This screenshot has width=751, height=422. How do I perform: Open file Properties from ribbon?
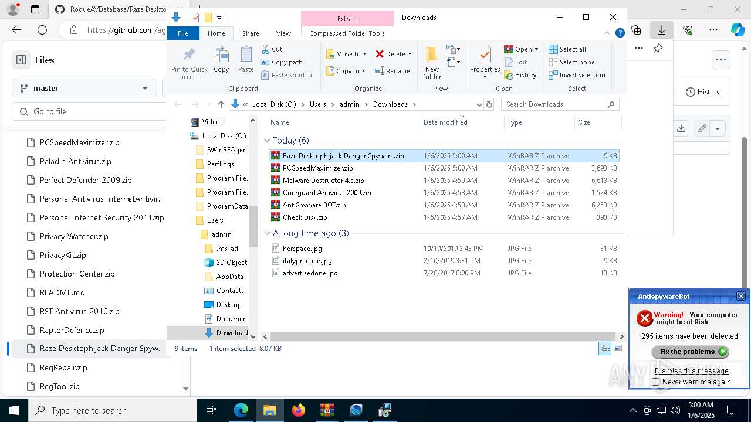click(x=485, y=62)
